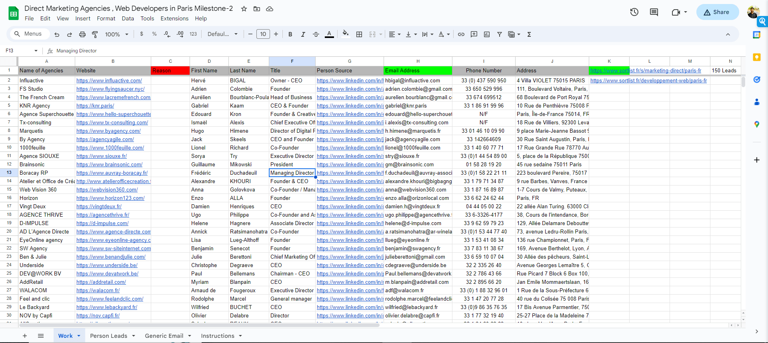Open the influactive.com website link
The width and height of the screenshot is (768, 343).
click(x=109, y=80)
